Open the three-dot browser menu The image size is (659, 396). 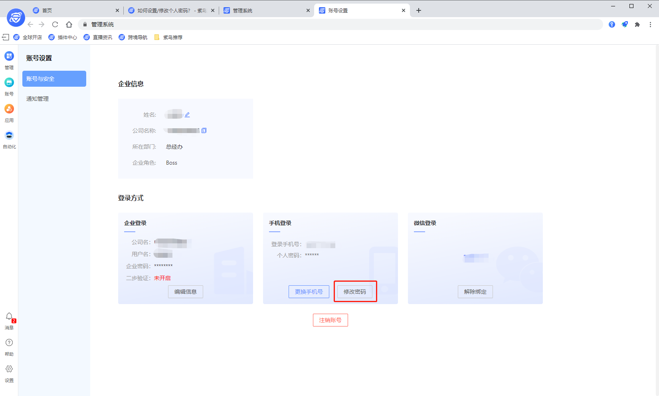pos(650,24)
